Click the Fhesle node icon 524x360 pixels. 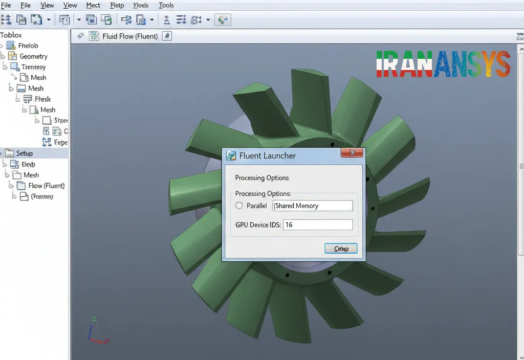(28, 99)
